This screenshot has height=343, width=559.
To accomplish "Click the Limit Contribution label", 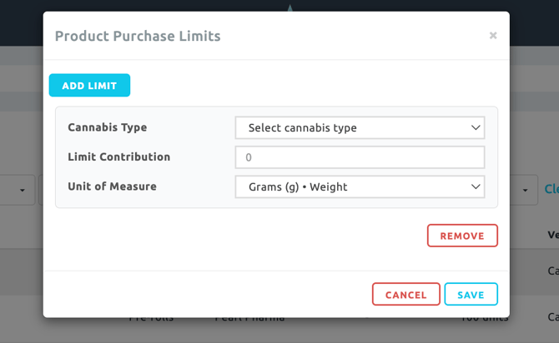I will tap(118, 157).
